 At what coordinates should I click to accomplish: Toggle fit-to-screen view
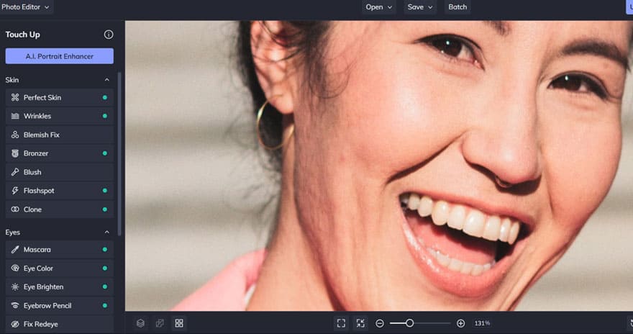click(x=341, y=323)
